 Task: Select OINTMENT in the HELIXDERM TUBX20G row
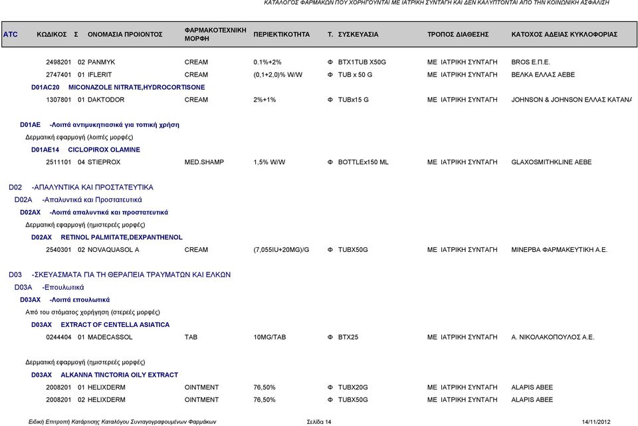point(202,387)
